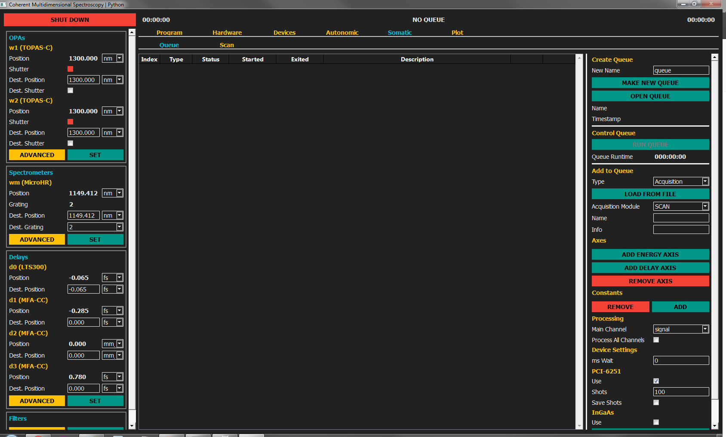This screenshot has height=437, width=726.
Task: Open the Dest. Grating dropdown
Action: pos(95,227)
